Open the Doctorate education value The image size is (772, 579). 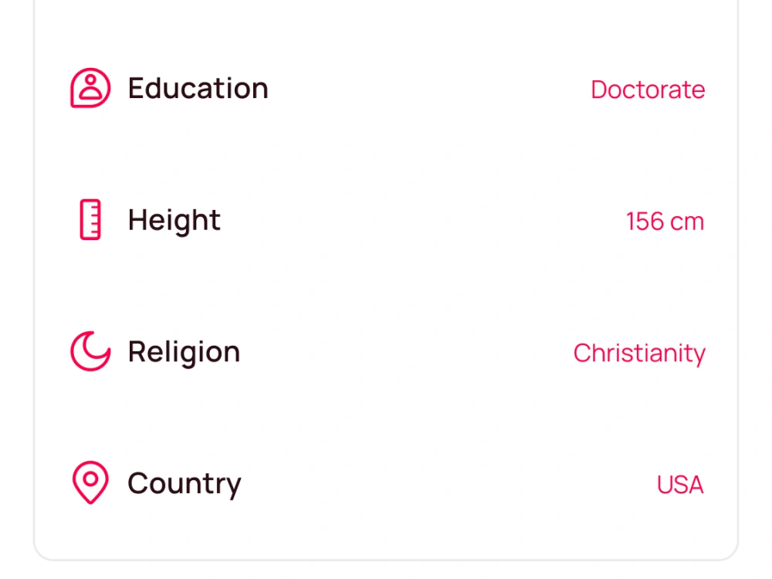click(648, 90)
